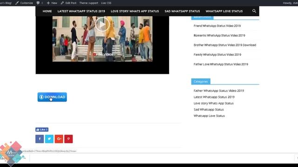Open Father Love WhatsApp Status Video 2019 post
The height and width of the screenshot is (167, 298).
(221, 64)
